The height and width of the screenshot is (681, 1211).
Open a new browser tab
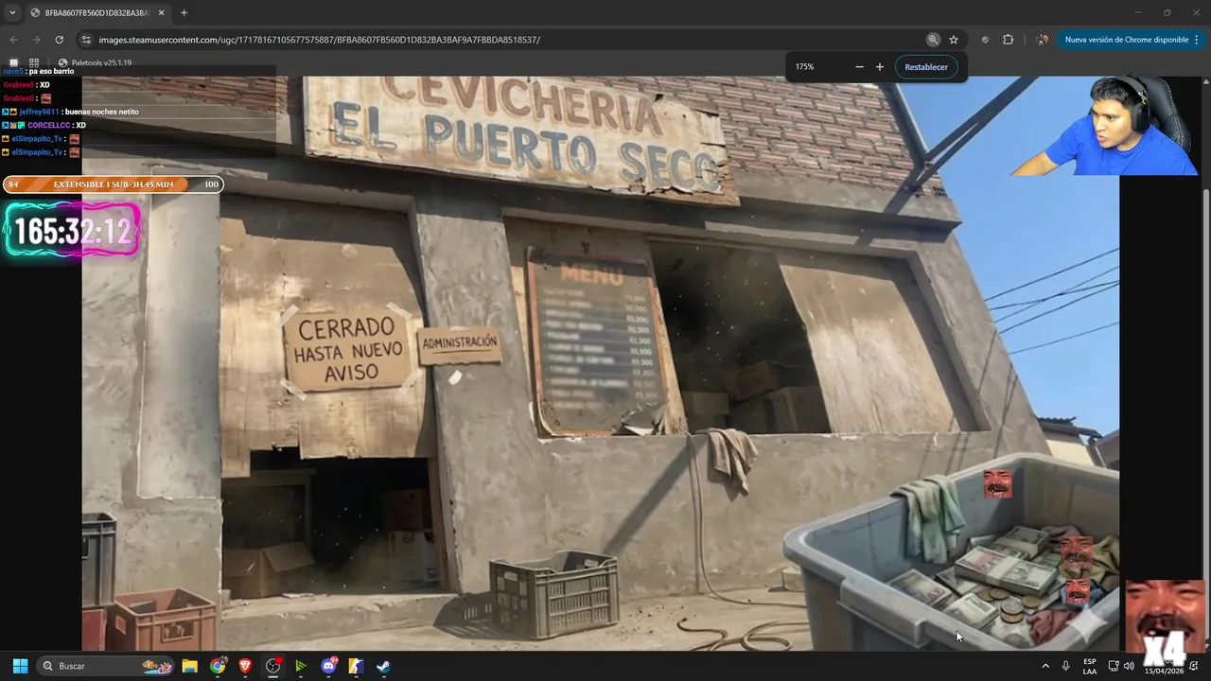coord(184,13)
